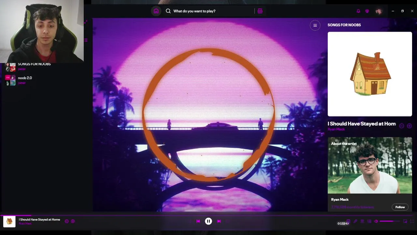This screenshot has height=235, width=417.
Task: Click the minus circle icon in player bar
Action: click(x=67, y=221)
